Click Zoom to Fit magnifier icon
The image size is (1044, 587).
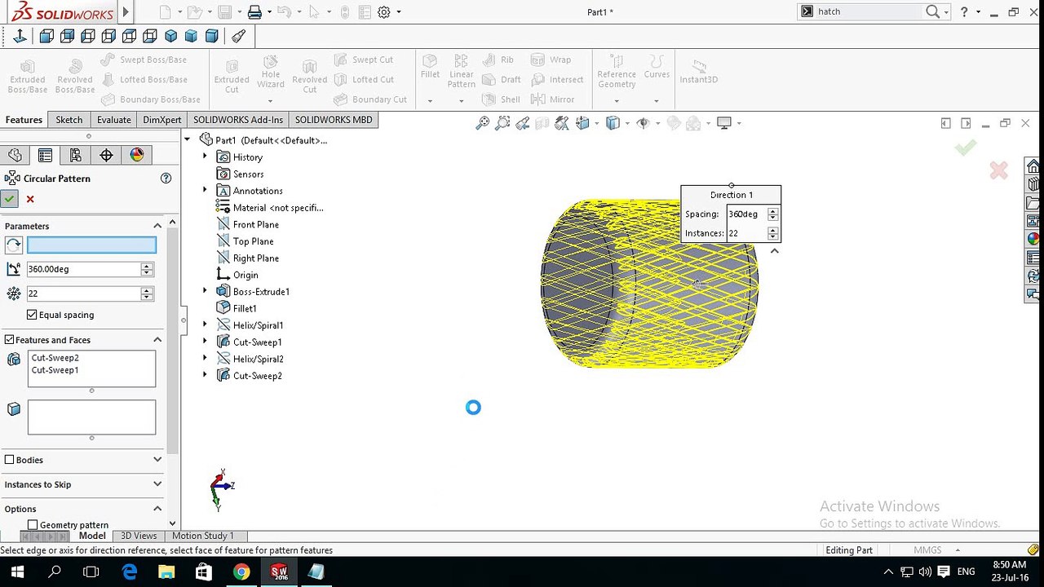[x=483, y=123]
